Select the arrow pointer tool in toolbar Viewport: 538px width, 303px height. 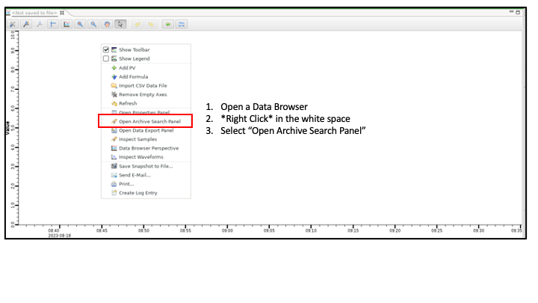121,25
